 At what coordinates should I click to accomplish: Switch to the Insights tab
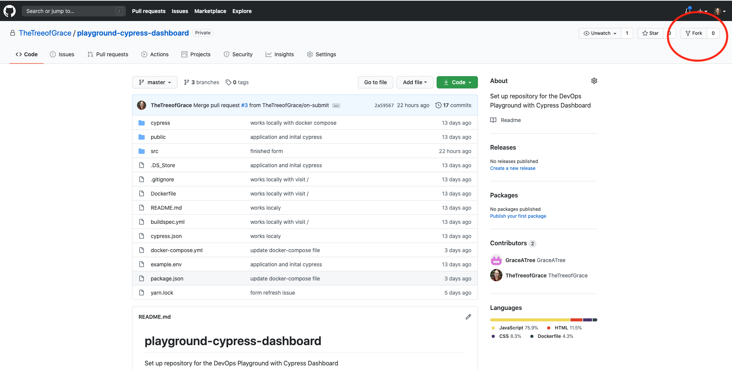pyautogui.click(x=280, y=54)
